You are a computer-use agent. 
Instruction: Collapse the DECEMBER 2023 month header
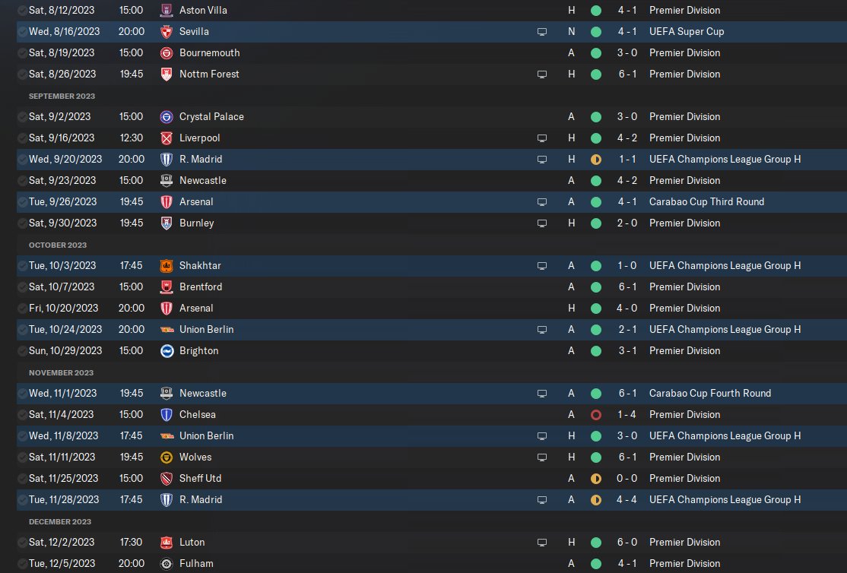60,521
